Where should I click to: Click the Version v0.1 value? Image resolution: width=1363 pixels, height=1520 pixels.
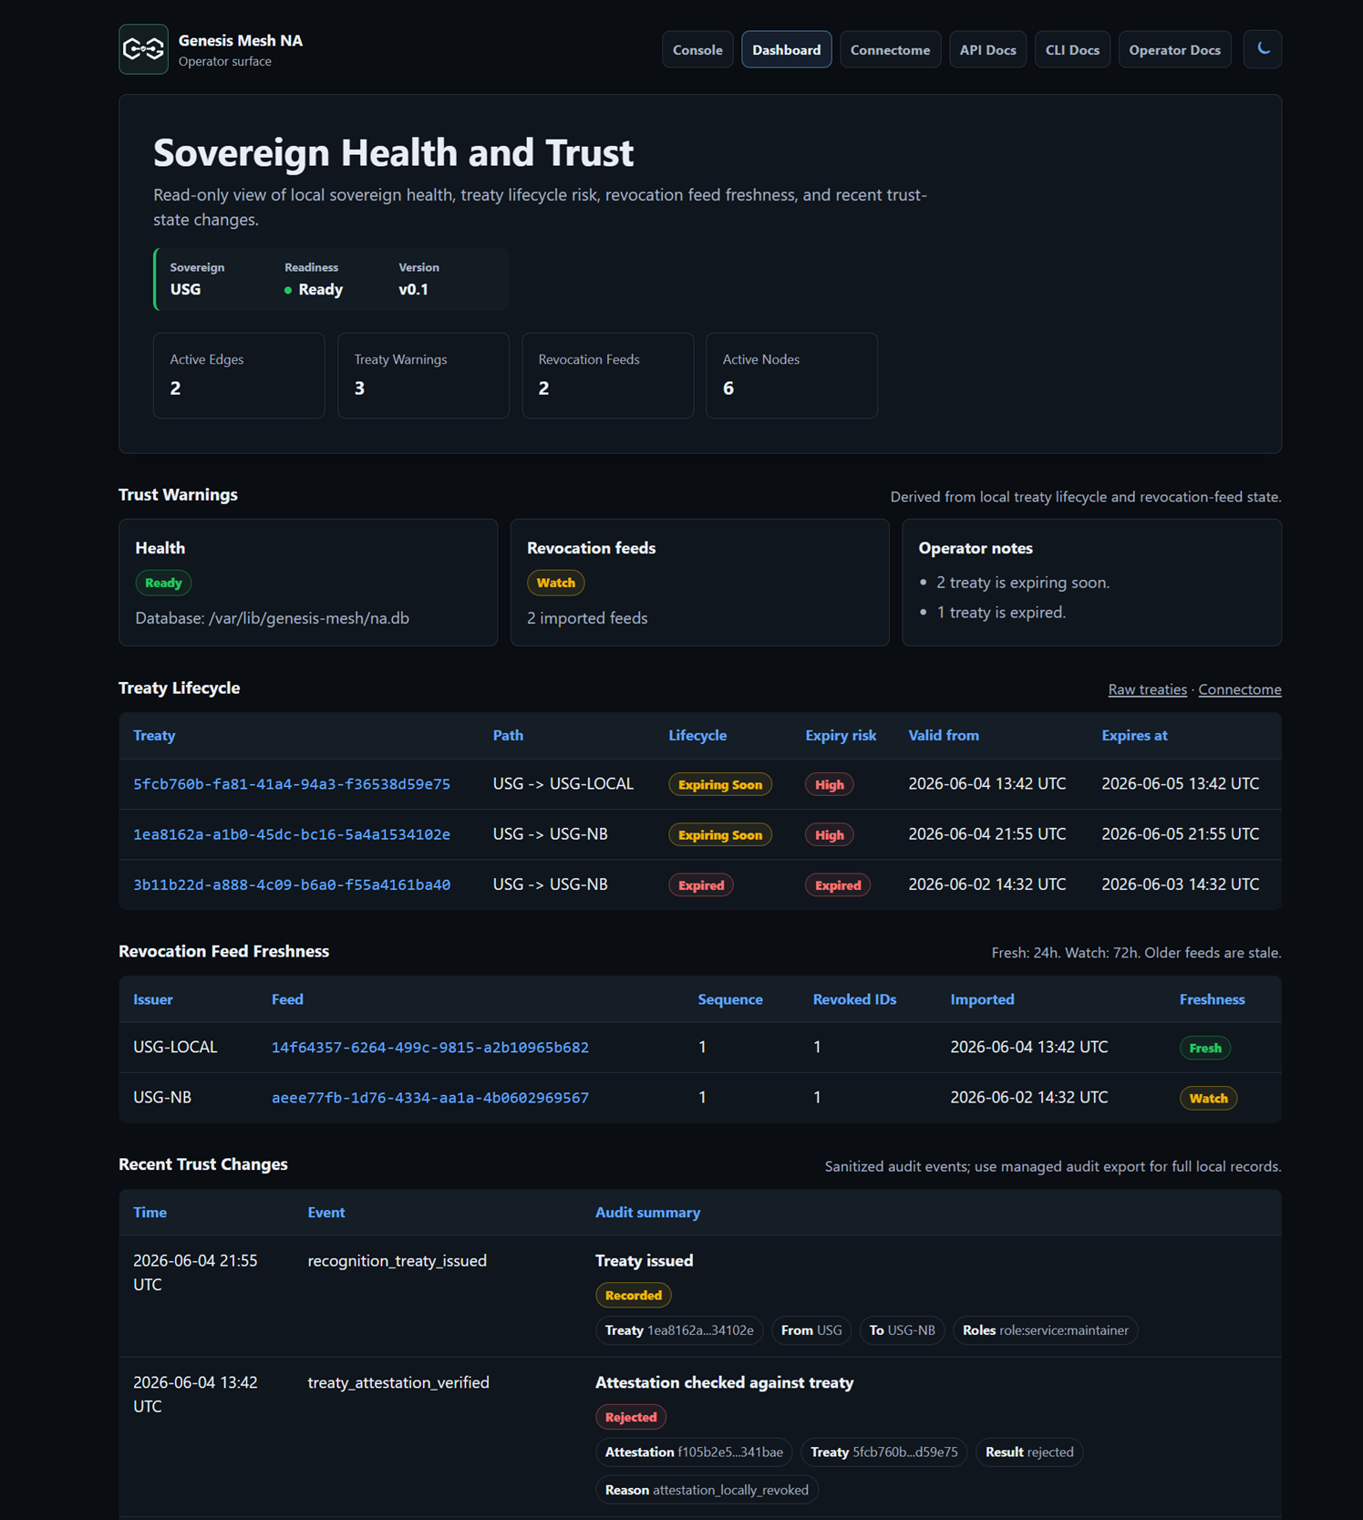pyautogui.click(x=413, y=290)
